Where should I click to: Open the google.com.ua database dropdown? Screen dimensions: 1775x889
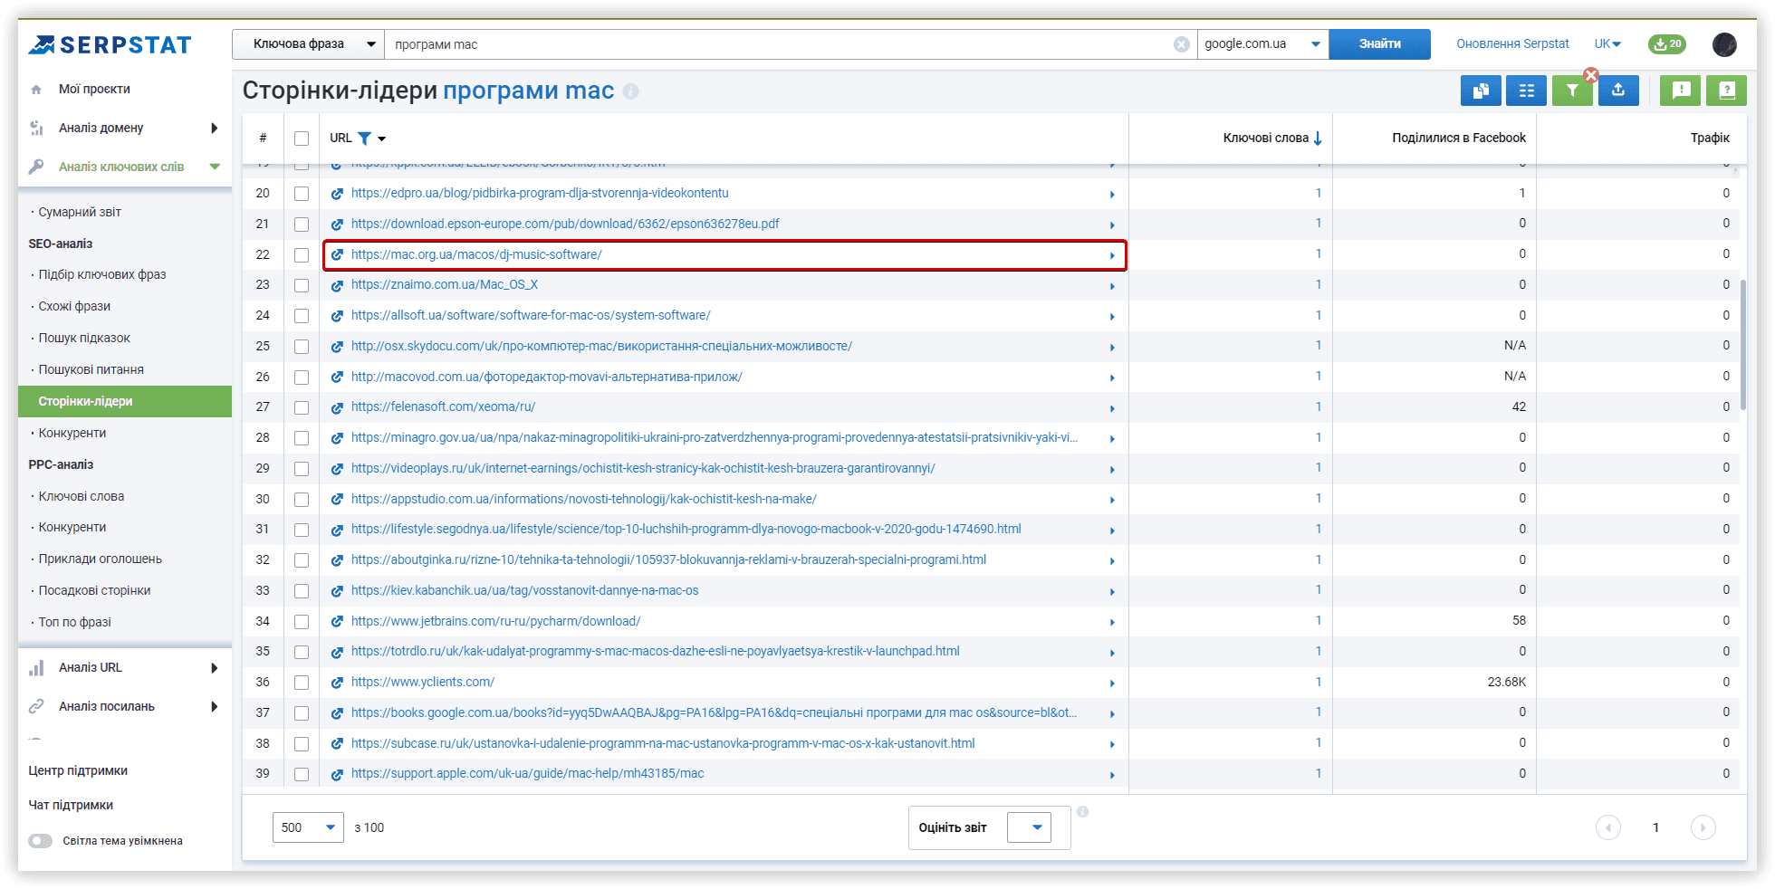1262,44
